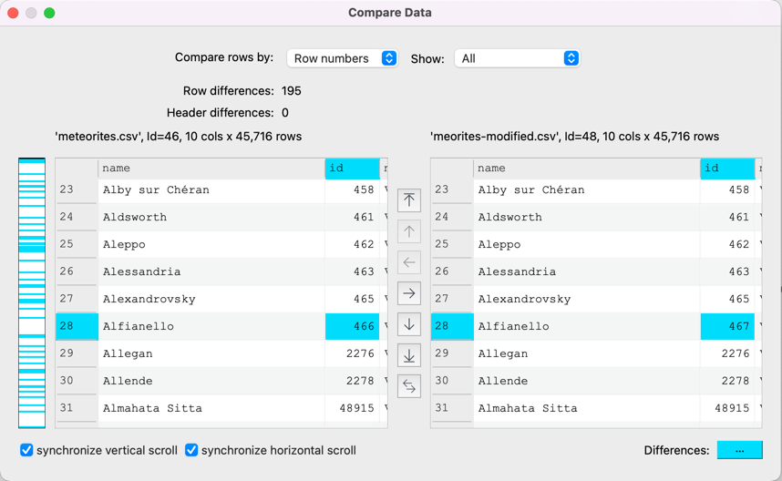Select row 28 header in left table

pos(77,326)
